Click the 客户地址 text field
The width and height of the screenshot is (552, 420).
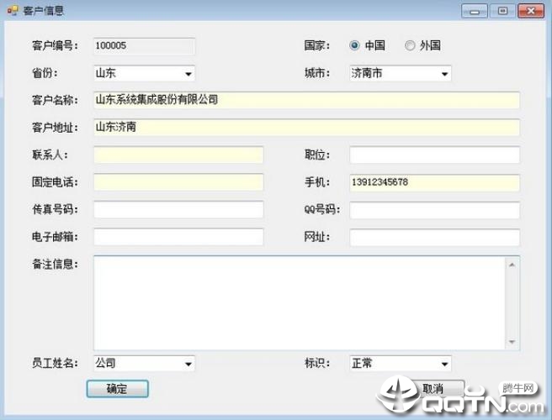click(306, 127)
